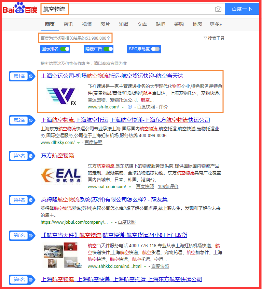Click the icon on the 第3名 rank badge
This screenshot has height=289, width=262.
click(x=30, y=156)
